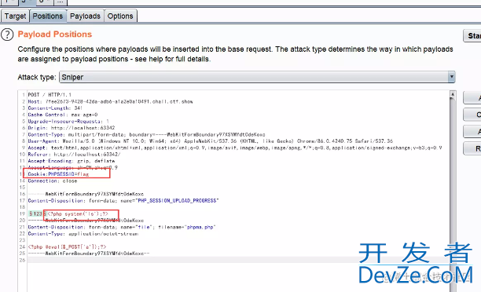Click the filename phpma.php value
This screenshot has height=292, width=481.
pos(200,227)
